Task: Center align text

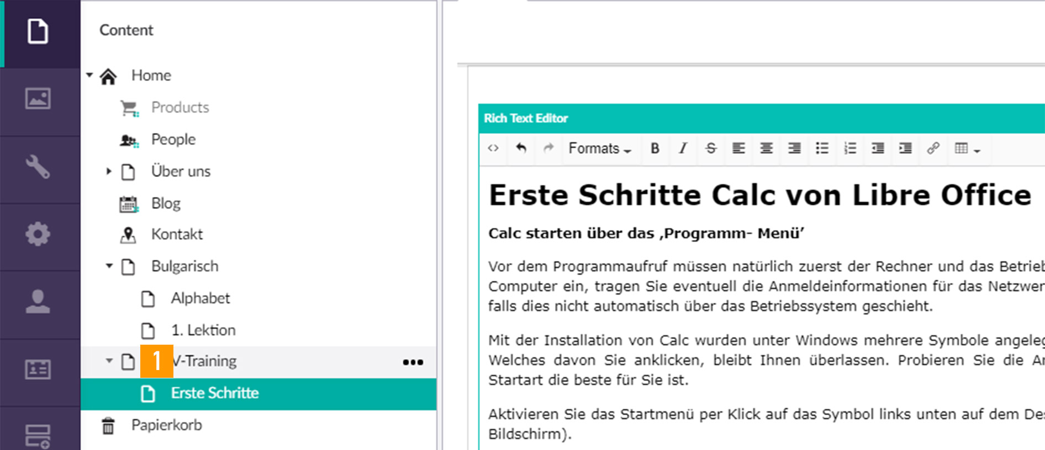Action: click(766, 148)
